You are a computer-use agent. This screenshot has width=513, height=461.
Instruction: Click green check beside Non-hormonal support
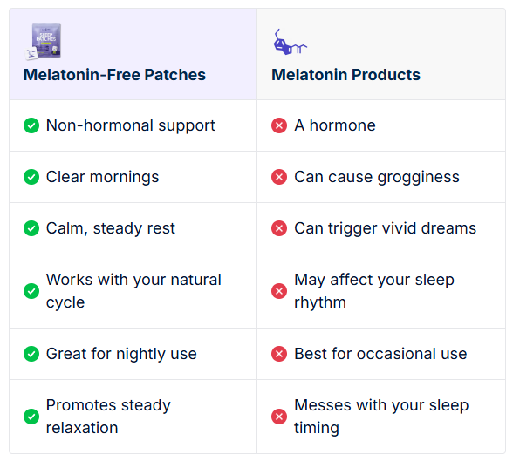(31, 125)
